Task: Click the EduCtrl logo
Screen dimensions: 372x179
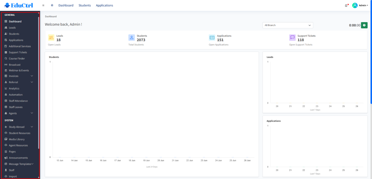Action: [19, 5]
